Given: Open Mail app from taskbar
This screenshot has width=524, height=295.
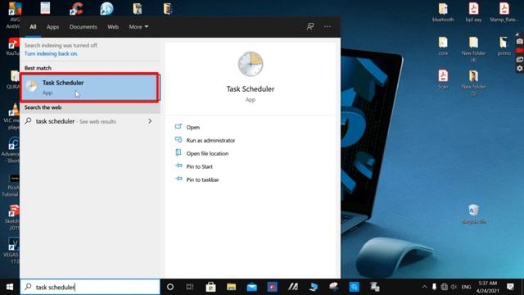Looking at the screenshot, I should [x=251, y=287].
